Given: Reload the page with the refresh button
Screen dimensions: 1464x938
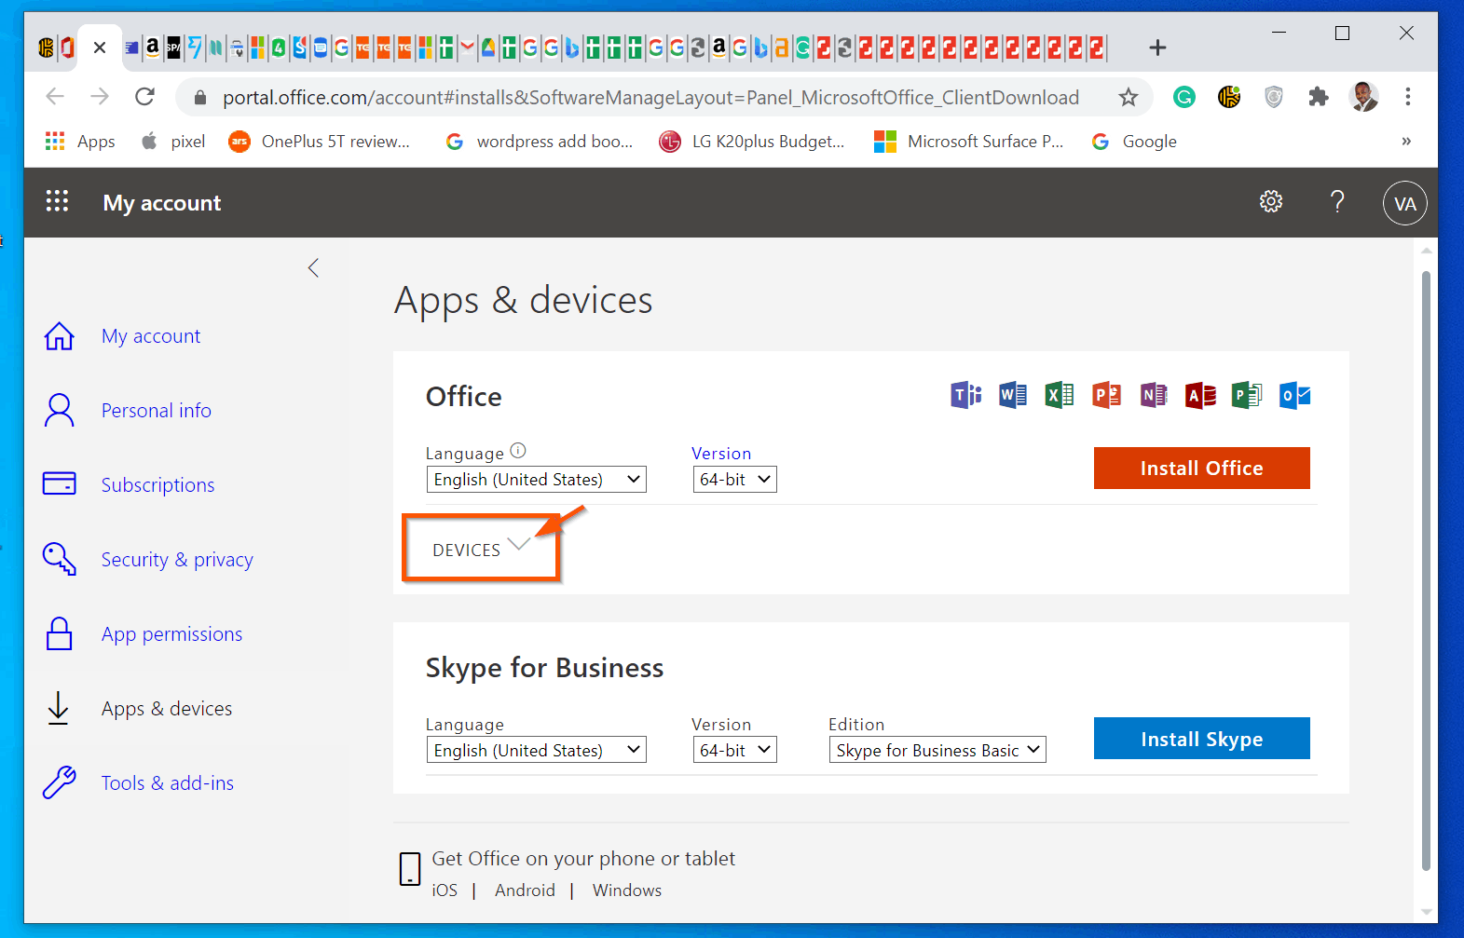Looking at the screenshot, I should pos(144,97).
